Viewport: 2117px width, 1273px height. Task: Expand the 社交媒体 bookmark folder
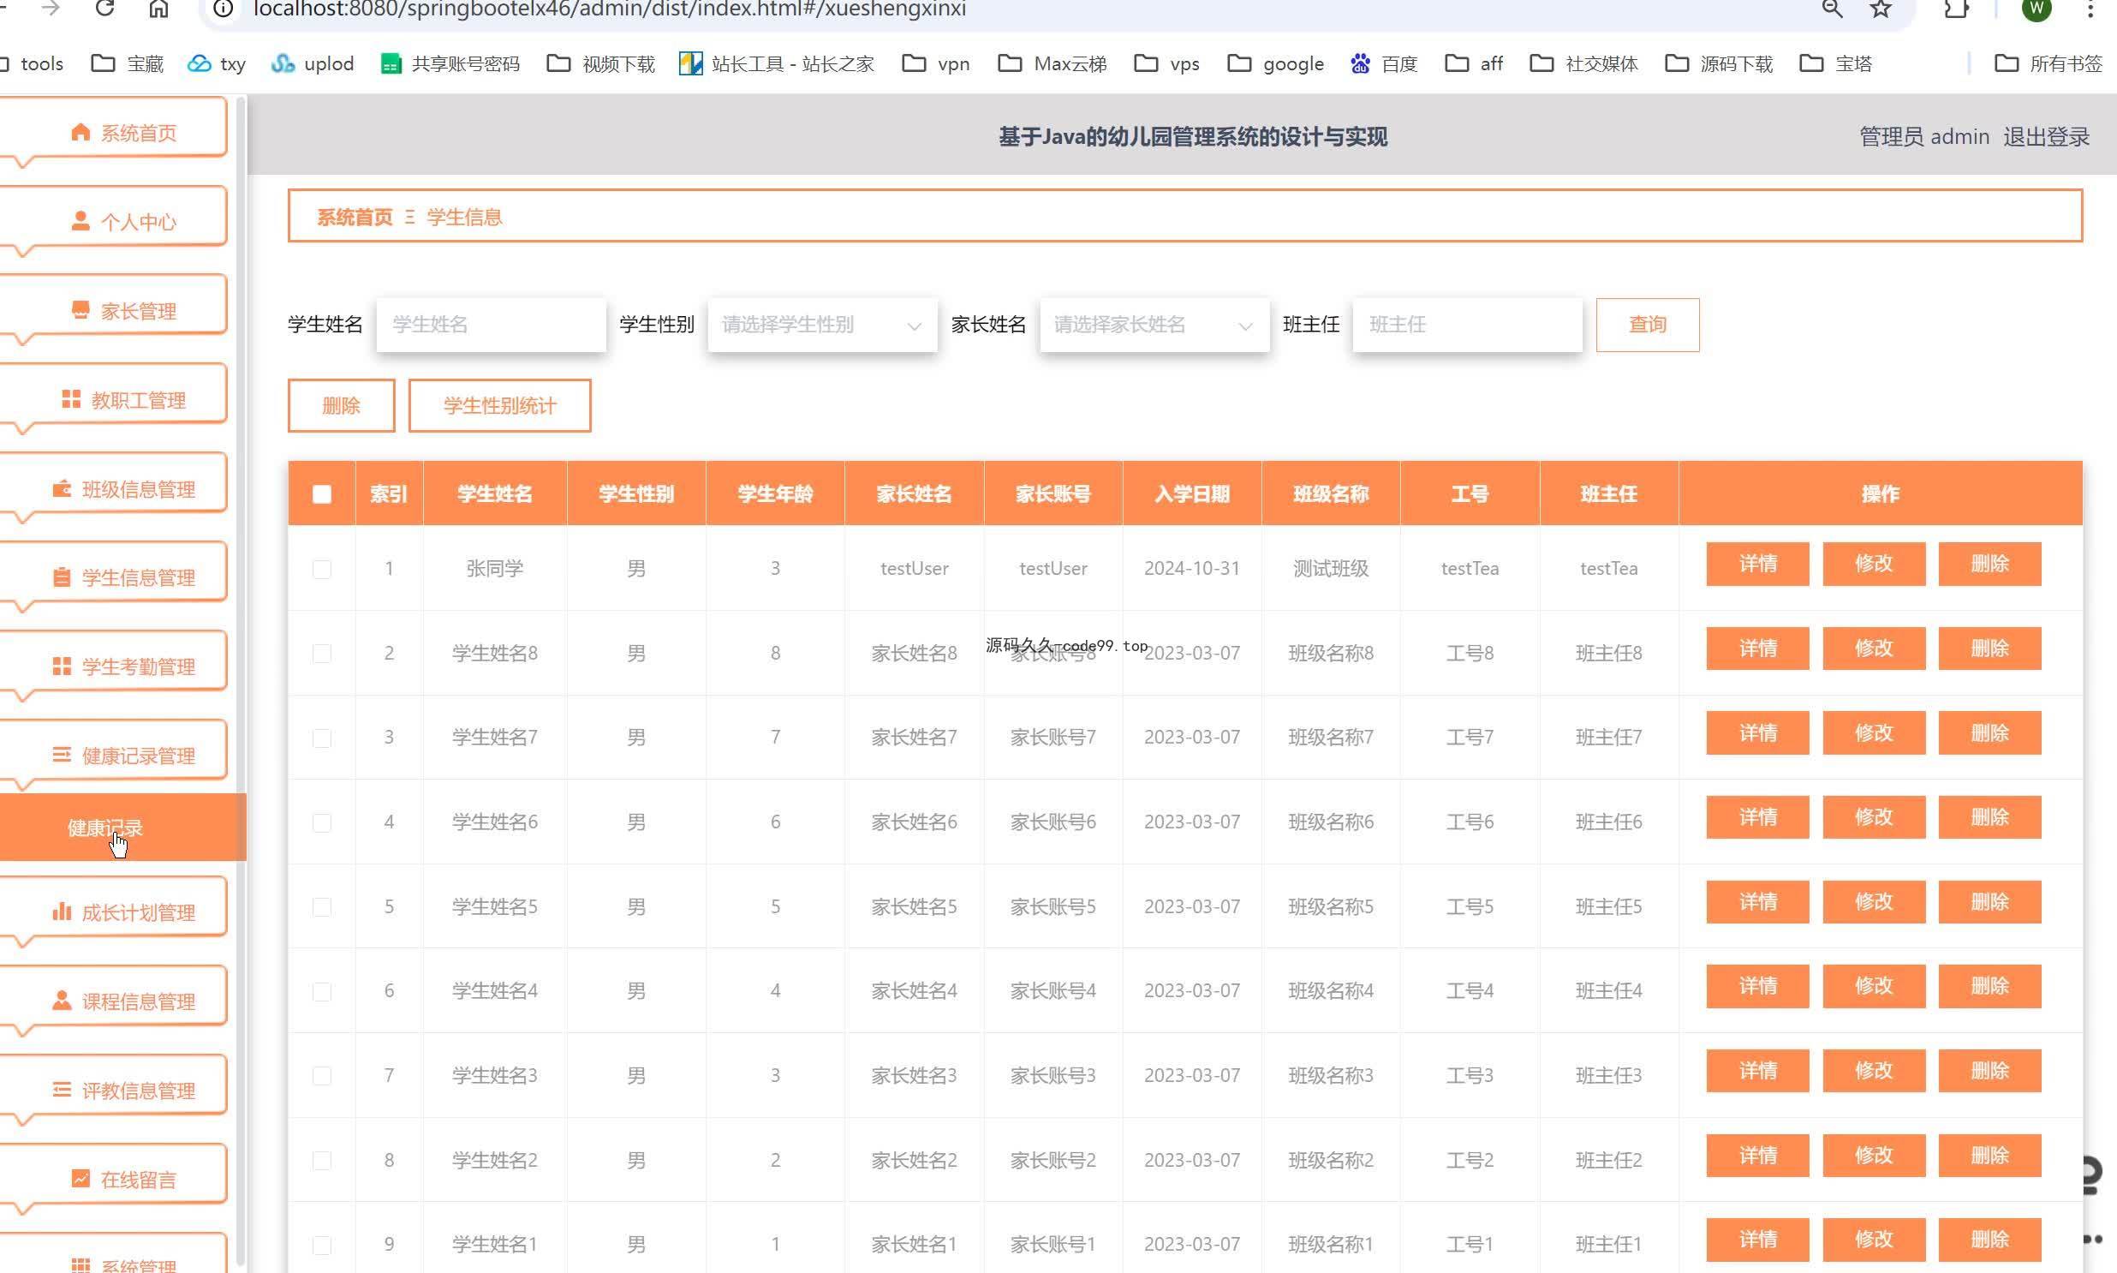click(x=1584, y=63)
